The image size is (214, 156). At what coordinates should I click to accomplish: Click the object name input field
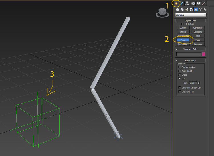coord(189,54)
